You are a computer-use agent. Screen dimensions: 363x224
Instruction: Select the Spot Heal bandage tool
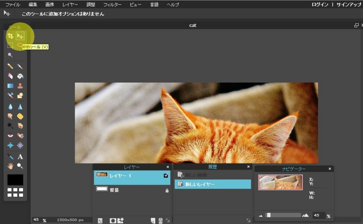click(20, 136)
